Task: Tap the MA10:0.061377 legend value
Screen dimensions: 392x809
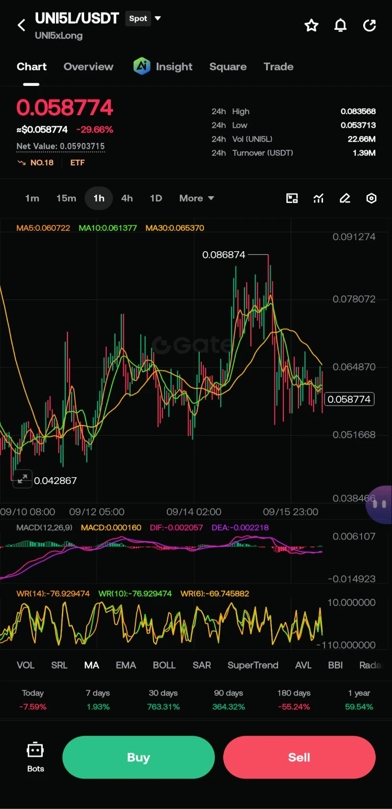Action: (108, 228)
